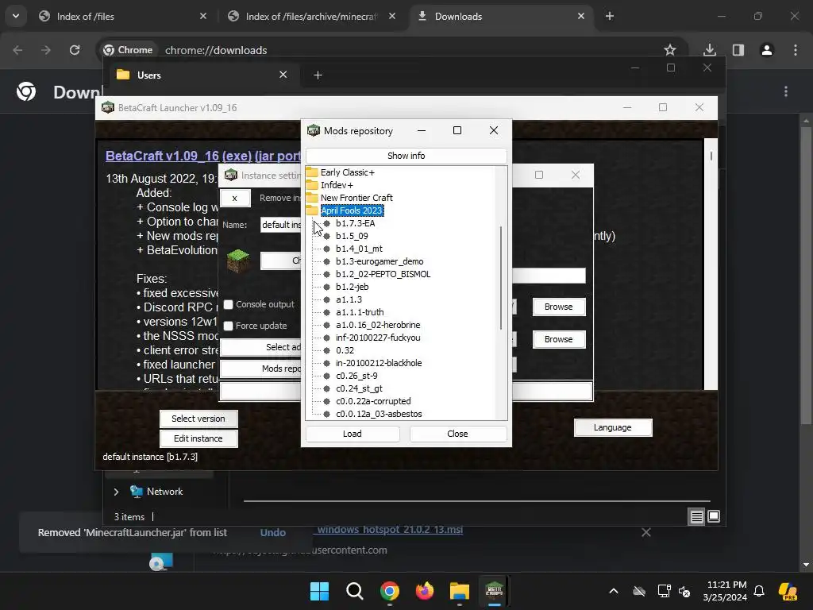The width and height of the screenshot is (813, 610).
Task: Click the upper Browse button in Instance settings
Action: tap(559, 307)
